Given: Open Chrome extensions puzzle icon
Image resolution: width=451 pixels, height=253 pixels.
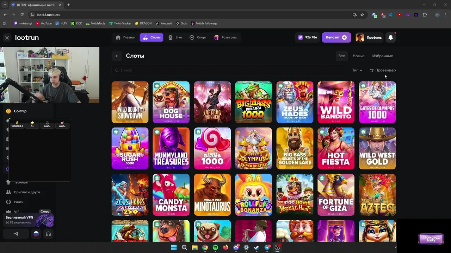Looking at the screenshot, I should point(425,15).
